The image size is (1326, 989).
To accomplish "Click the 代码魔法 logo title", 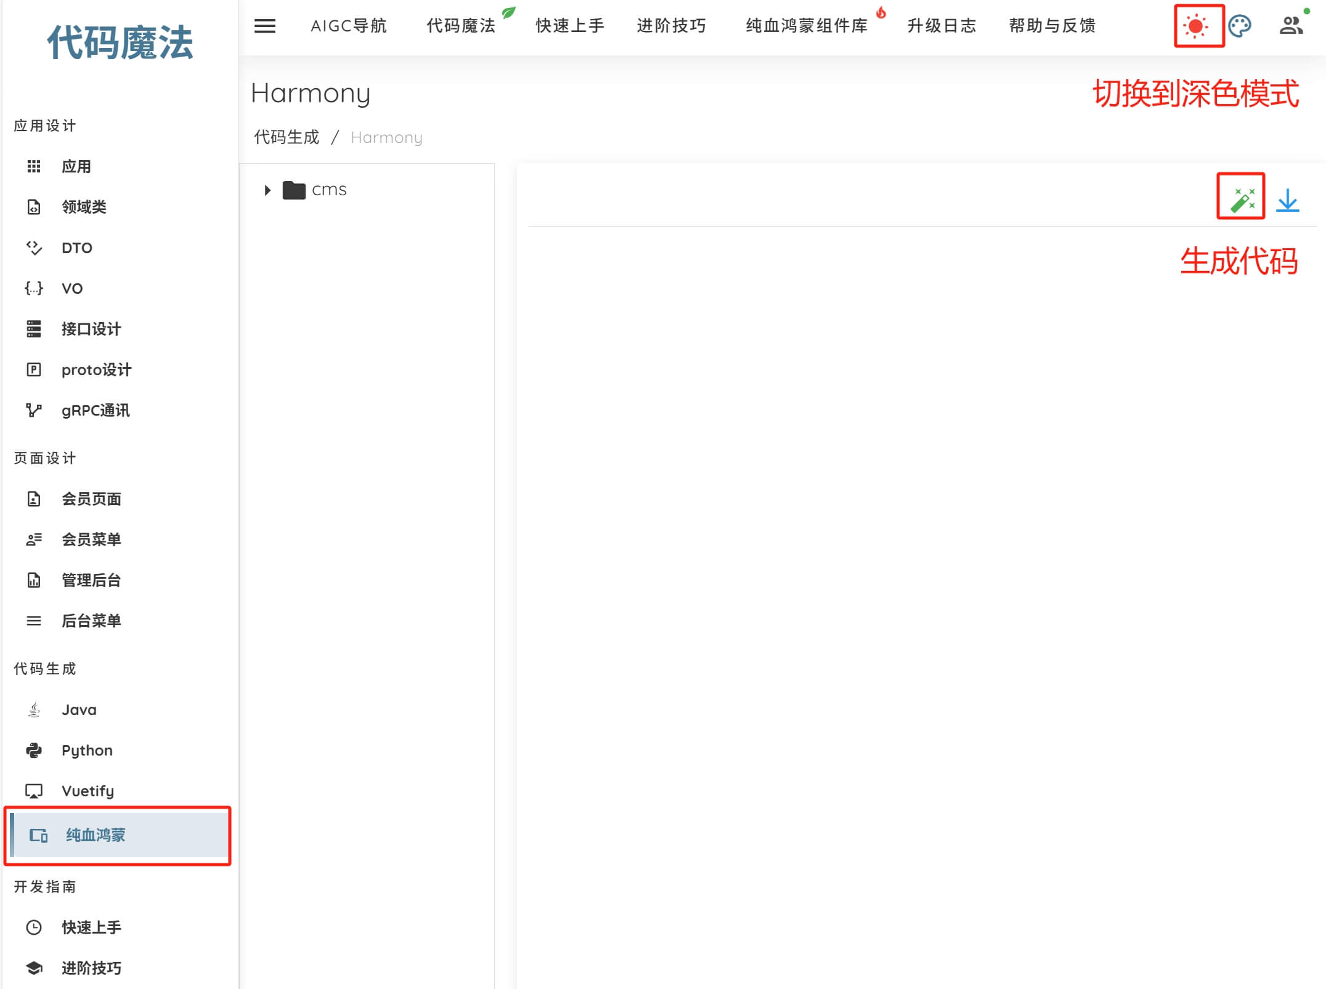I will (x=120, y=43).
